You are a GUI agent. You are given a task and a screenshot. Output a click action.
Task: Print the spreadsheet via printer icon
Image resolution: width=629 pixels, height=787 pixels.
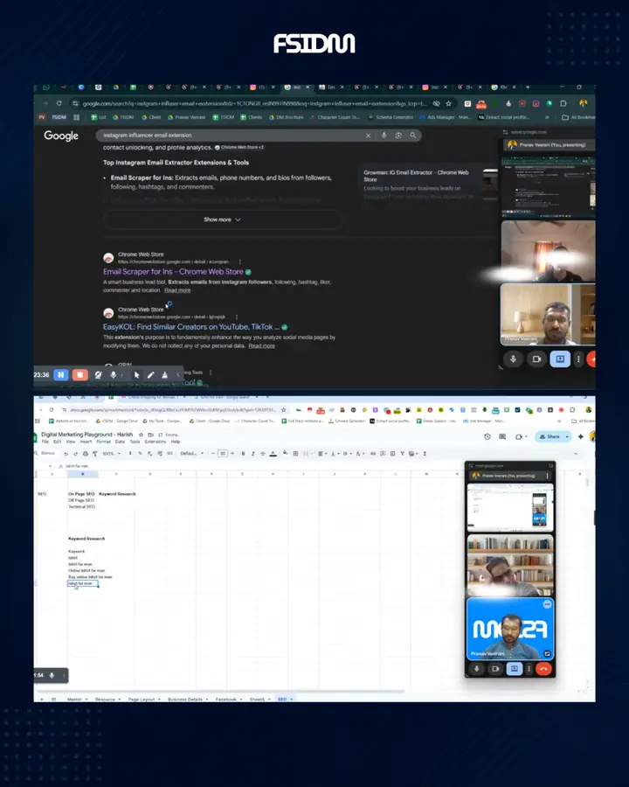click(x=86, y=454)
